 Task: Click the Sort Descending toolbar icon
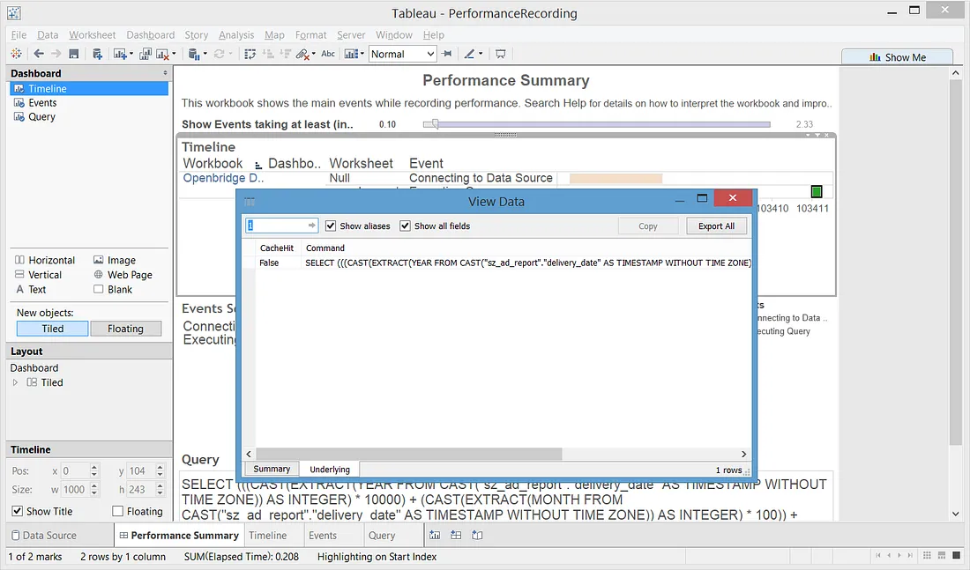(285, 55)
